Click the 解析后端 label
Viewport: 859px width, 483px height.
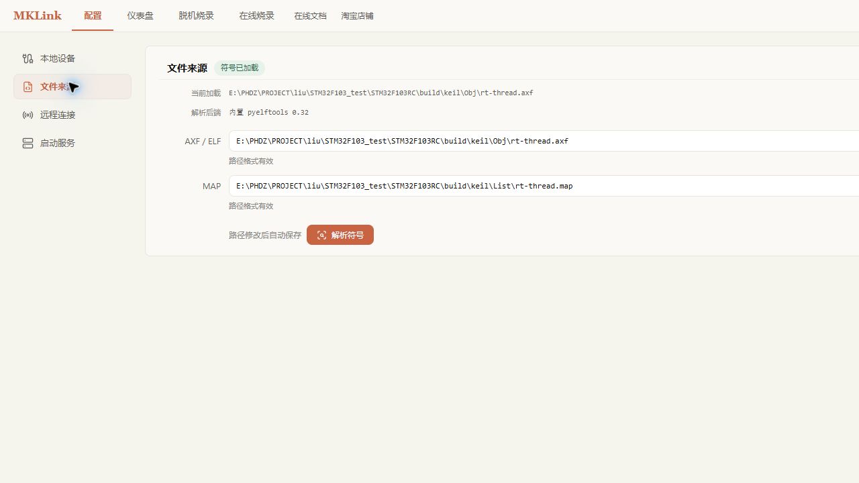coord(206,113)
